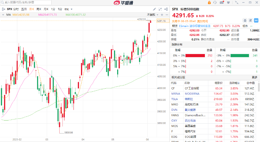Image resolution: width=260 pixels, height=142 pixels.
Task: Select the 月K chart tab
Action: pyautogui.click(x=46, y=9)
